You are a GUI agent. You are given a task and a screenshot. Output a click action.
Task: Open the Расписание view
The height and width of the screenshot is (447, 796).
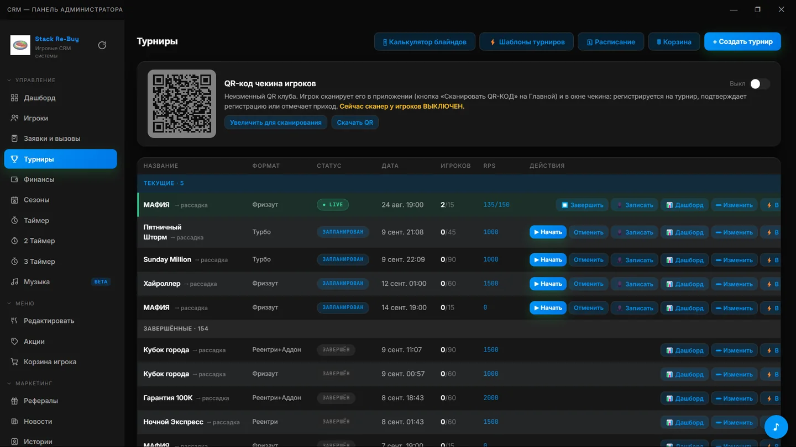[x=611, y=41]
